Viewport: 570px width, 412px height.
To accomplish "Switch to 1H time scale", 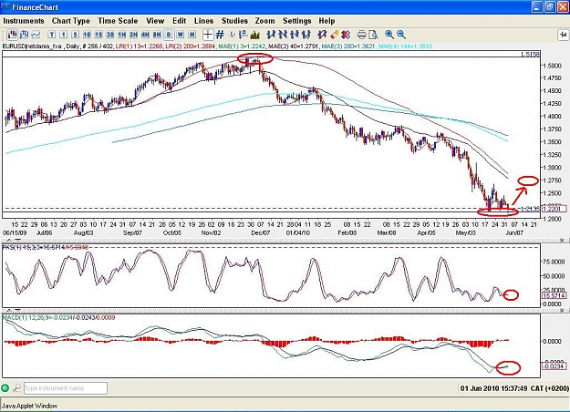I will click(122, 35).
